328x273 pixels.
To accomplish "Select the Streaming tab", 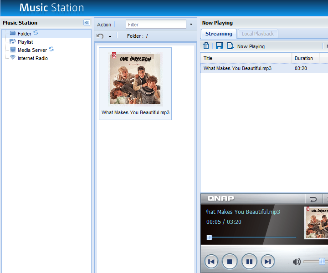I will pos(219,34).
